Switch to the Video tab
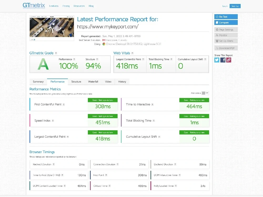The width and height of the screenshot is (263, 197). pyautogui.click(x=108, y=82)
